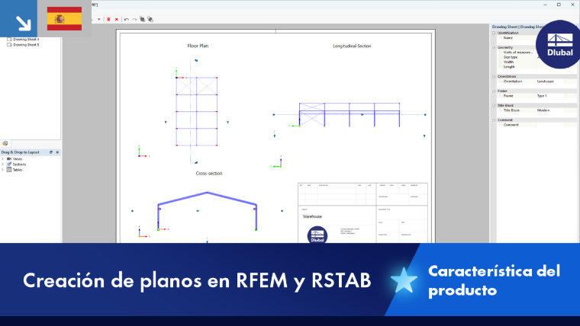Minimize the application window
Screen dimensions: 580x326
coord(545,5)
